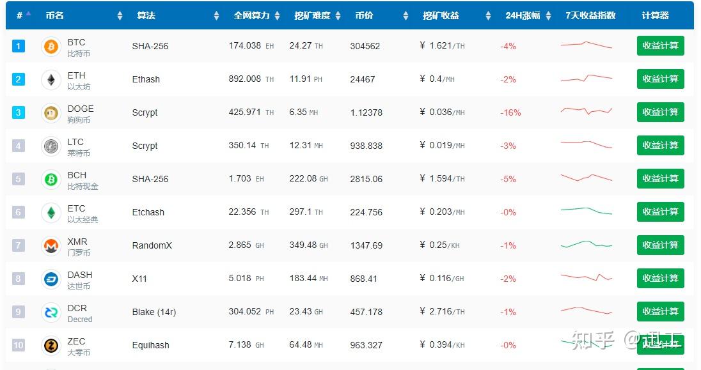Click the DCR Decred coin icon
Image resolution: width=701 pixels, height=370 pixels.
point(51,312)
